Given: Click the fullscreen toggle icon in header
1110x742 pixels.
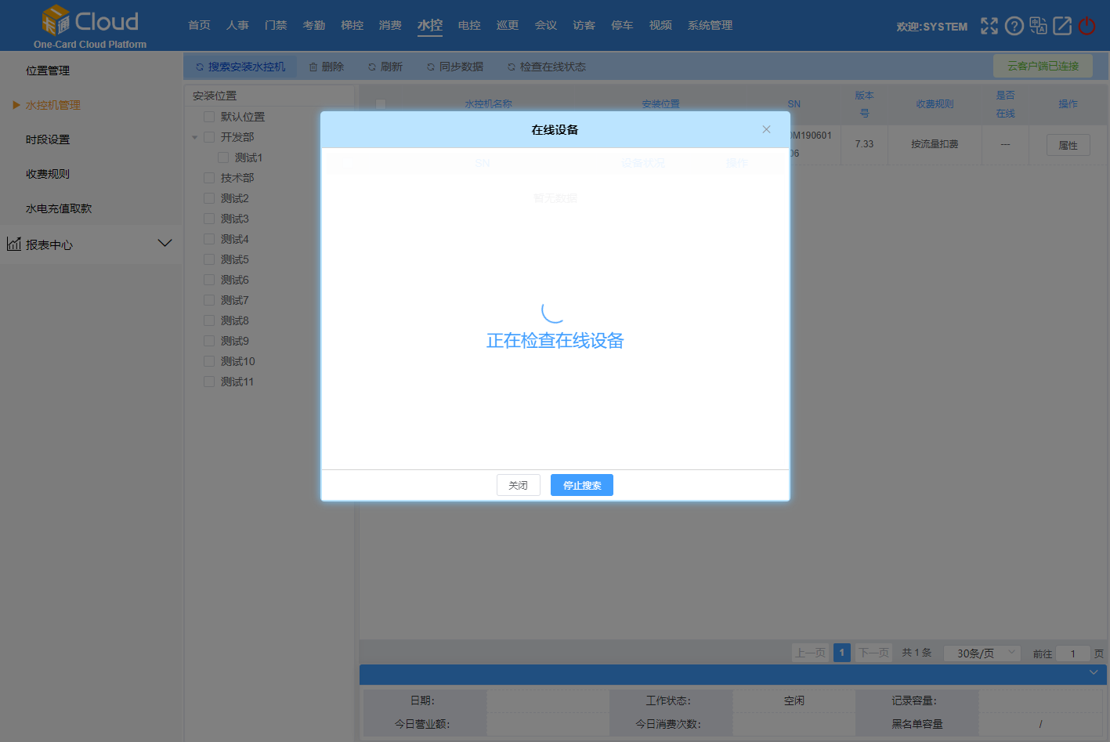Looking at the screenshot, I should 989,26.
